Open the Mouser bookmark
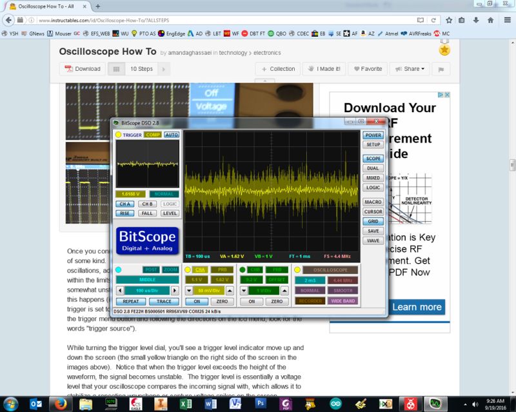Image resolution: width=516 pixels, height=412 pixels. pos(59,34)
